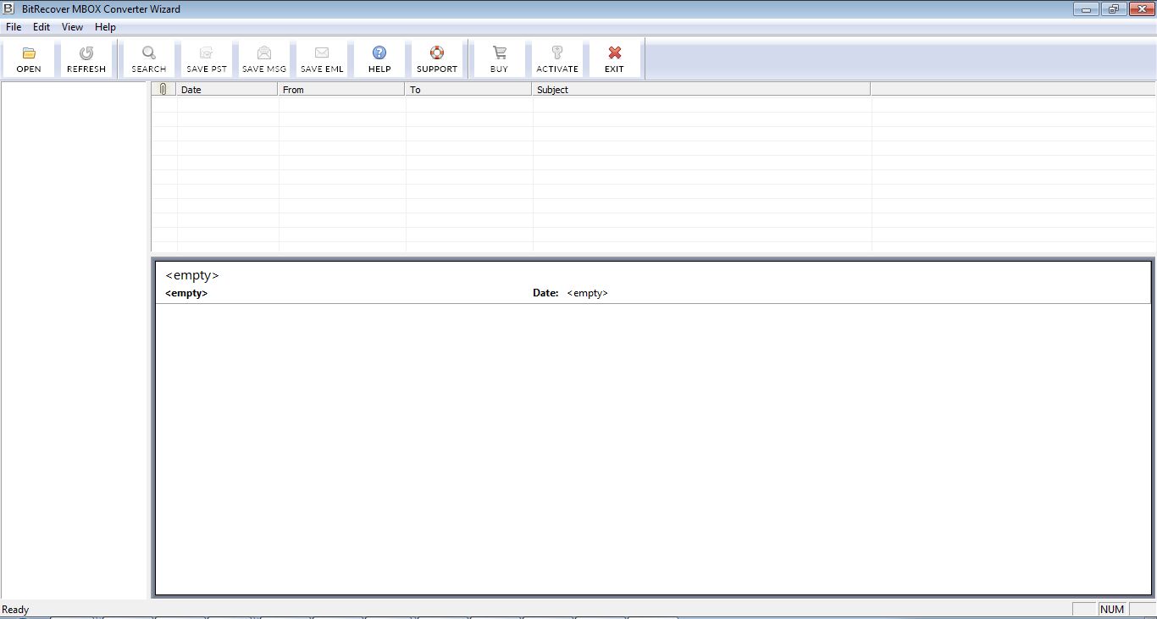Close the BitRecover window
This screenshot has height=619, width=1157.
coord(1140,9)
